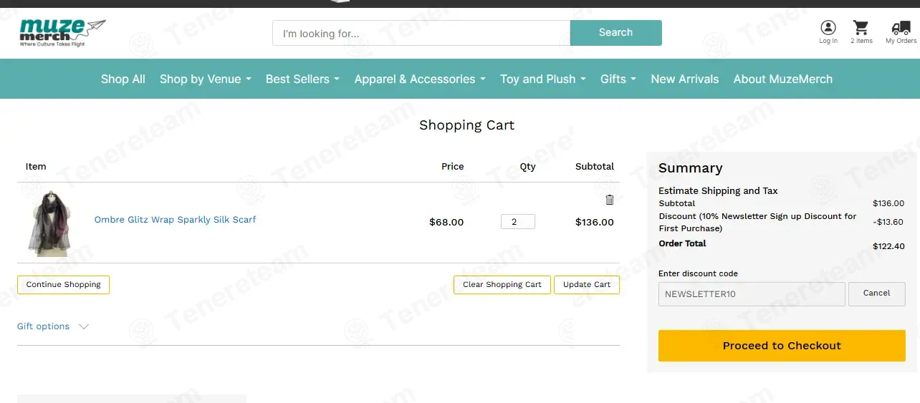Open the Ombre Glitz scarf thumbnail
The image size is (920, 403).
pyautogui.click(x=51, y=223)
